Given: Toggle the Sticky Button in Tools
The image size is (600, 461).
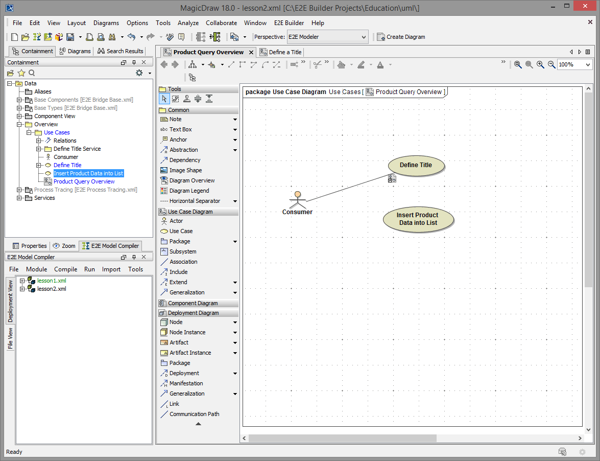Looking at the screenshot, I should click(187, 99).
